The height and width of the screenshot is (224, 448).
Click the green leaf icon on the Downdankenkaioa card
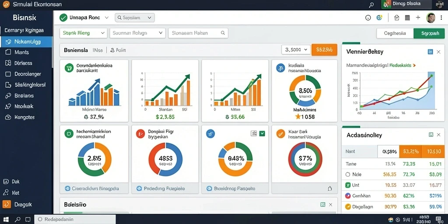(69, 68)
